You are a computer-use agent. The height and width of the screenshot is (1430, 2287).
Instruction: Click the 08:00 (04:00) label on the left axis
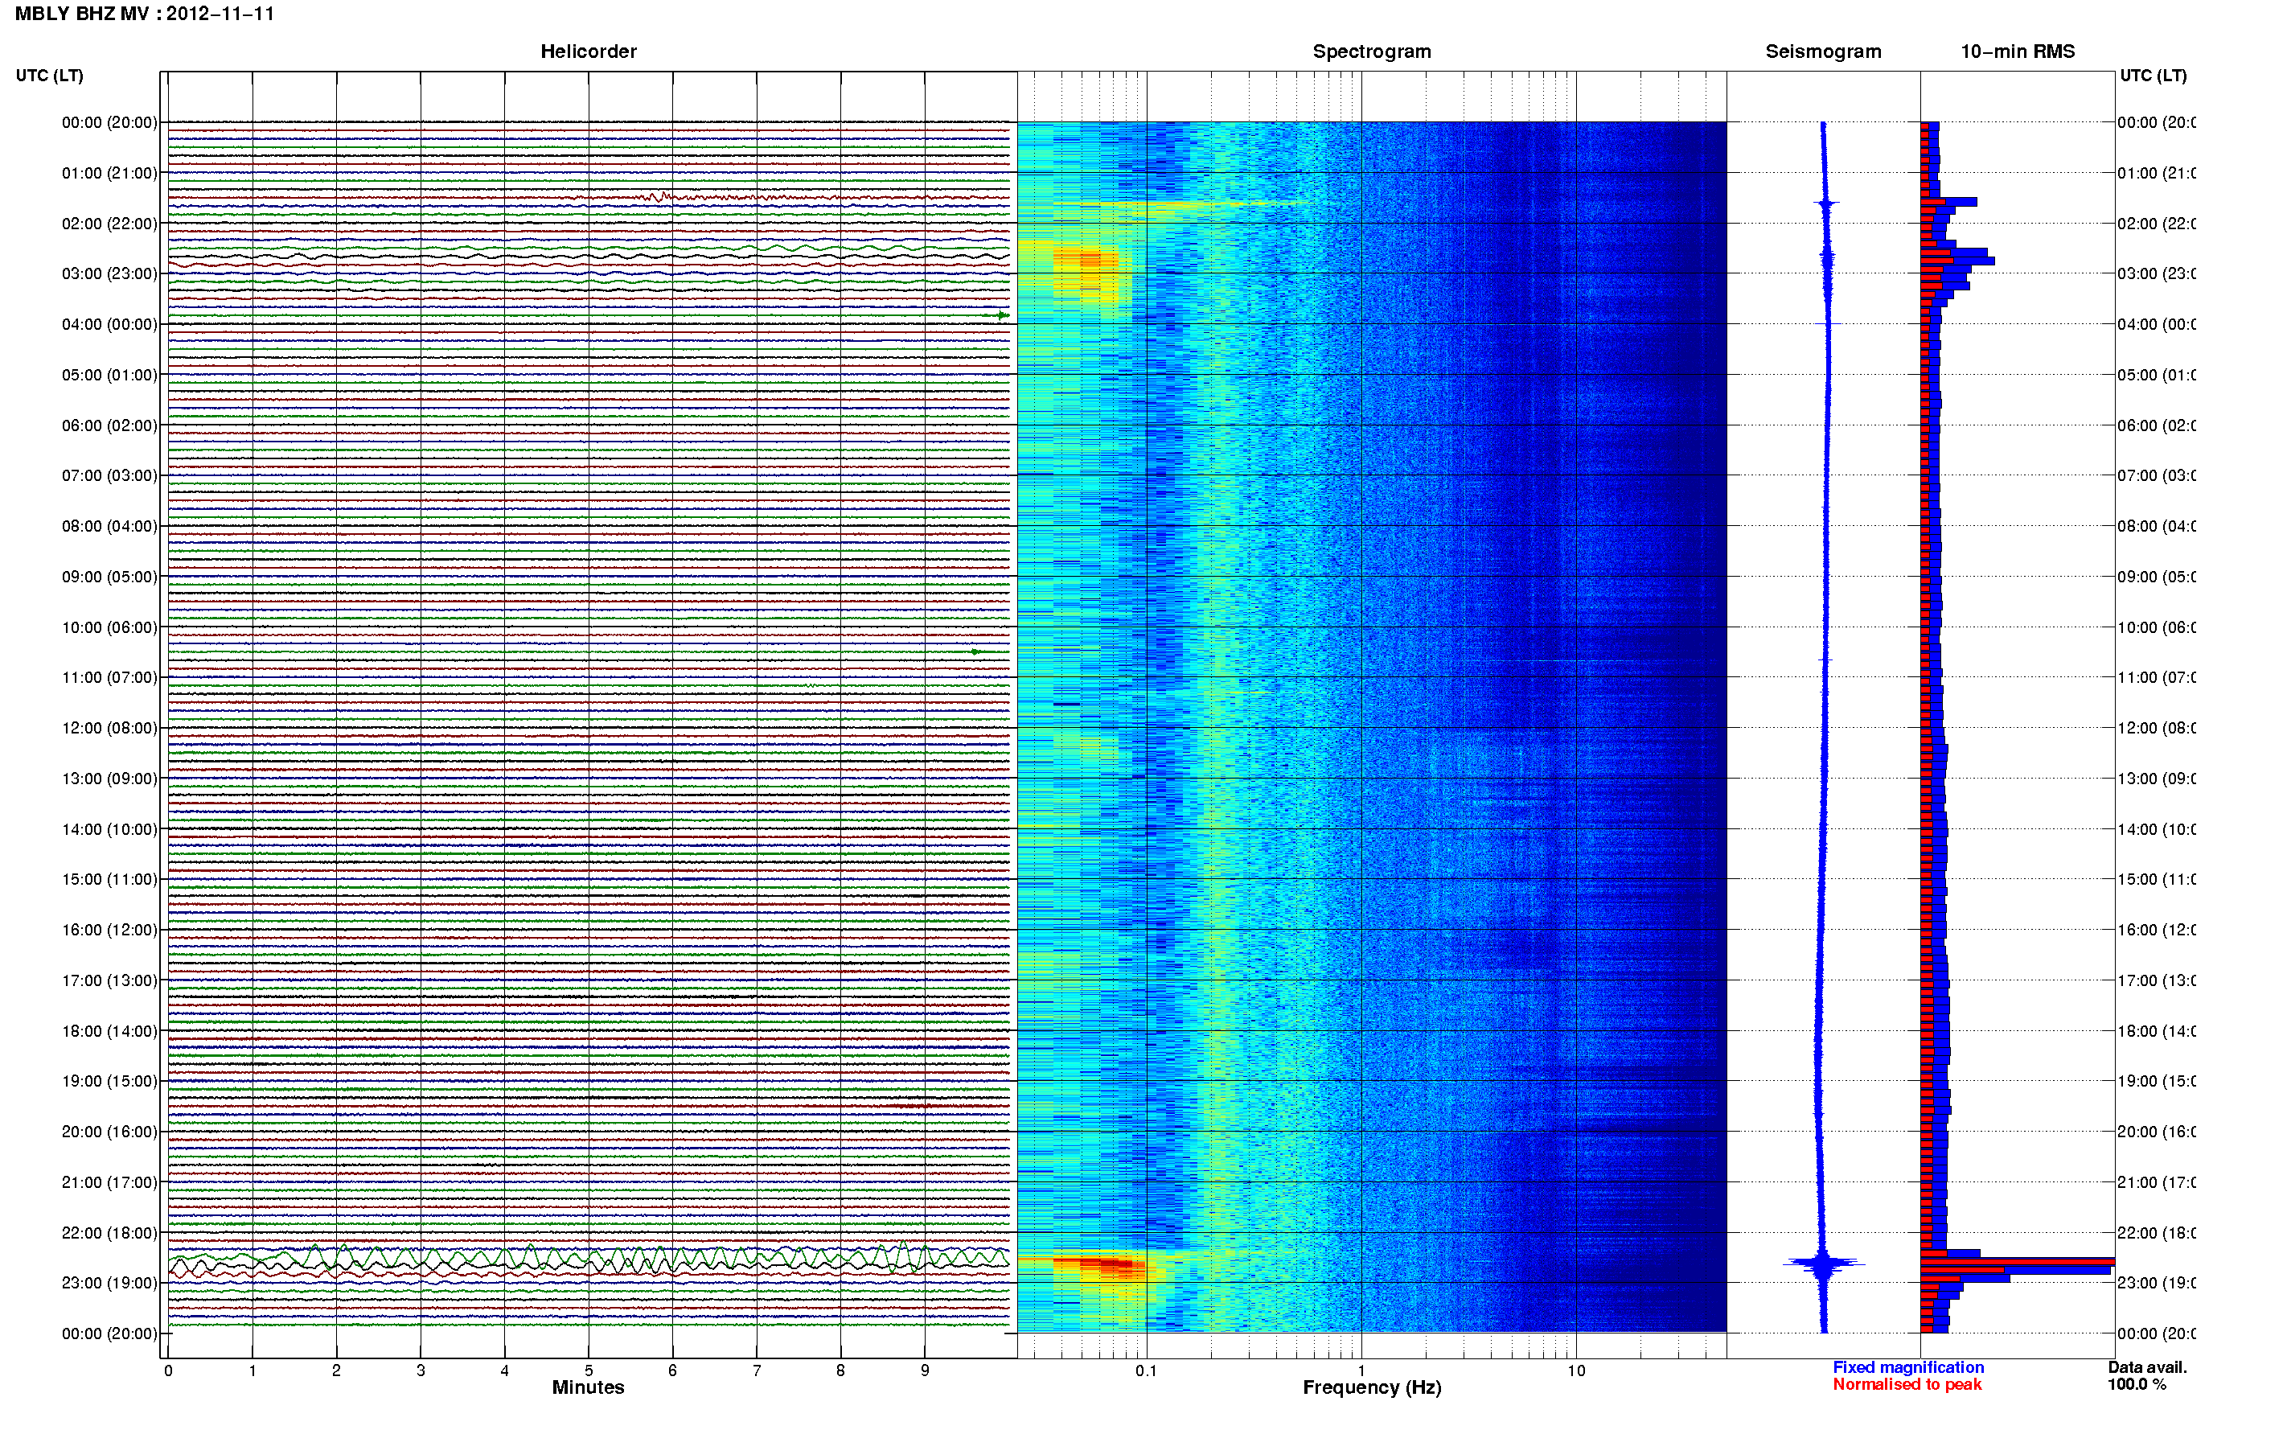109,527
